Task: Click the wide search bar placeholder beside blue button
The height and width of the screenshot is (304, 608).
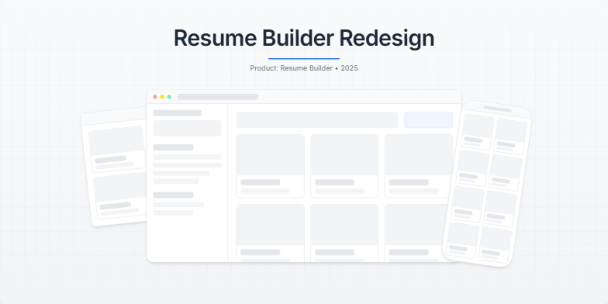Action: click(x=317, y=119)
